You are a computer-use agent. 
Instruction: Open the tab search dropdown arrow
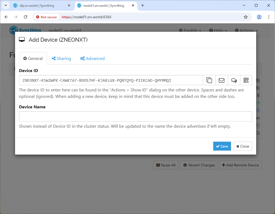click(x=6, y=5)
